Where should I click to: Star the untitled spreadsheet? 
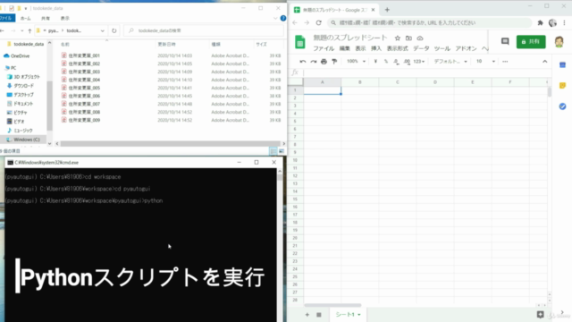pyautogui.click(x=398, y=38)
